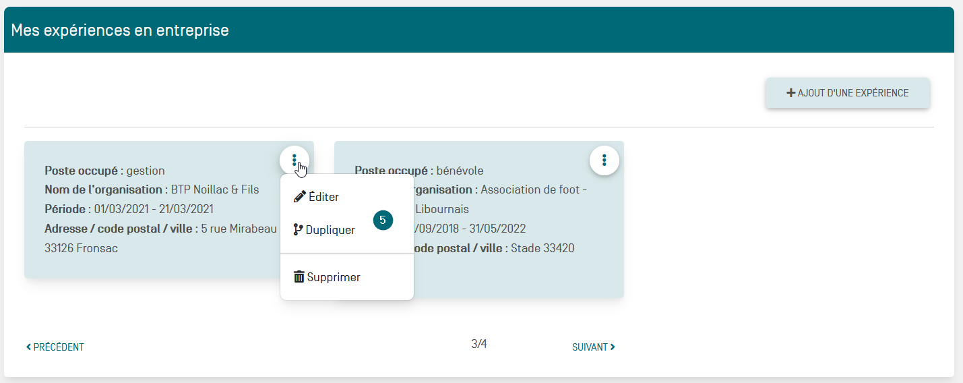Click the left chevron next to Précédent
This screenshot has height=383, width=963.
tap(28, 347)
